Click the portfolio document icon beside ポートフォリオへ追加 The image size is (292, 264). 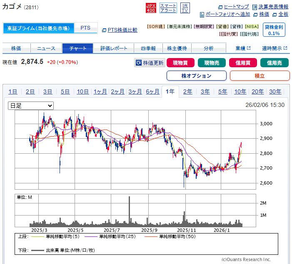click(x=202, y=15)
